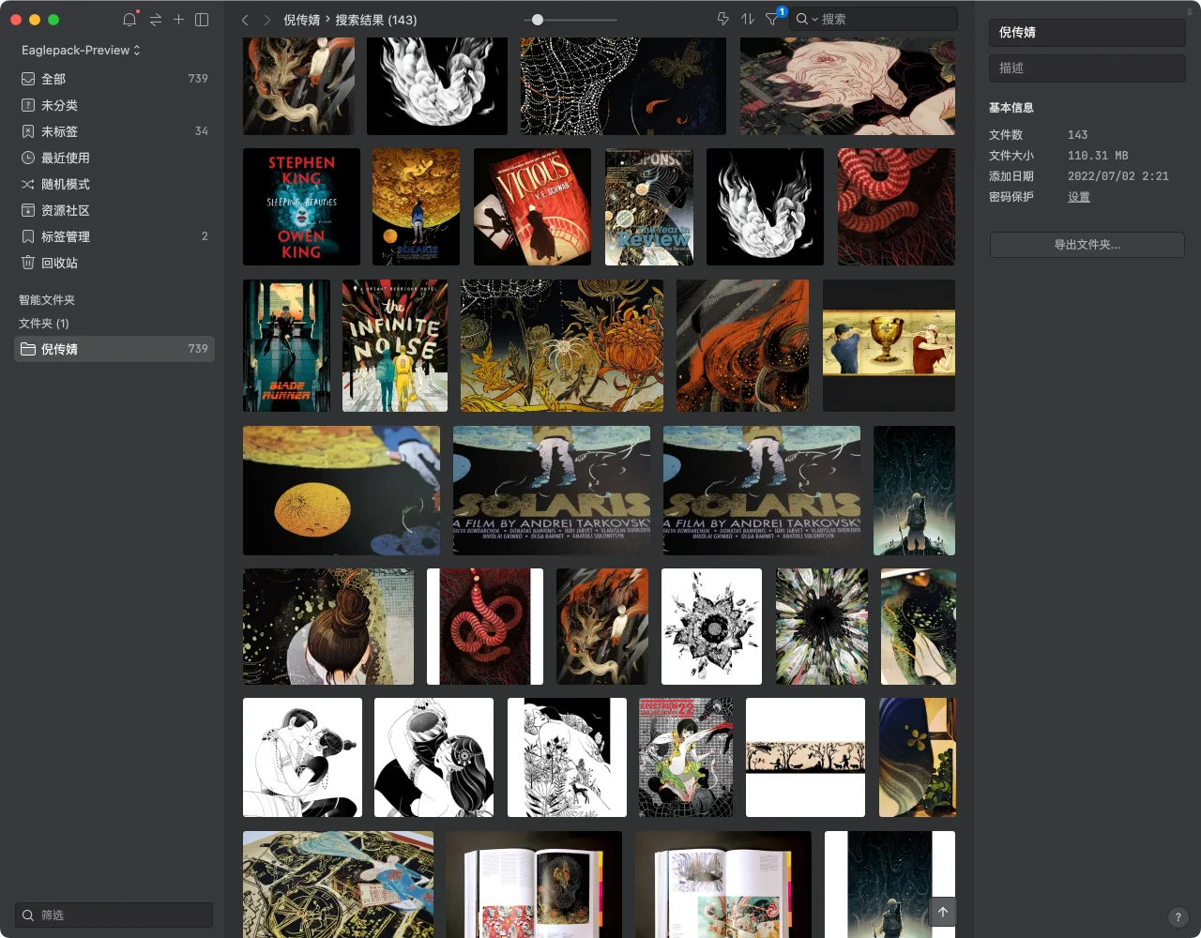Click the 筛选 filter input box
This screenshot has width=1201, height=938.
click(114, 915)
